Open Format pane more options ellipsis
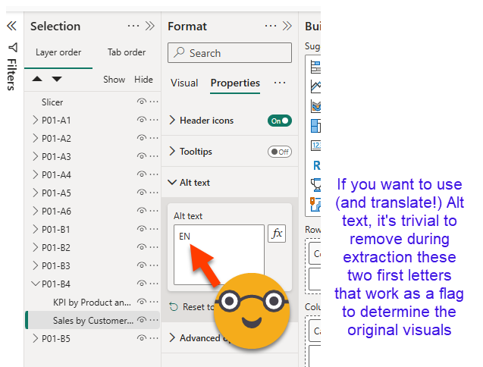 pos(270,26)
